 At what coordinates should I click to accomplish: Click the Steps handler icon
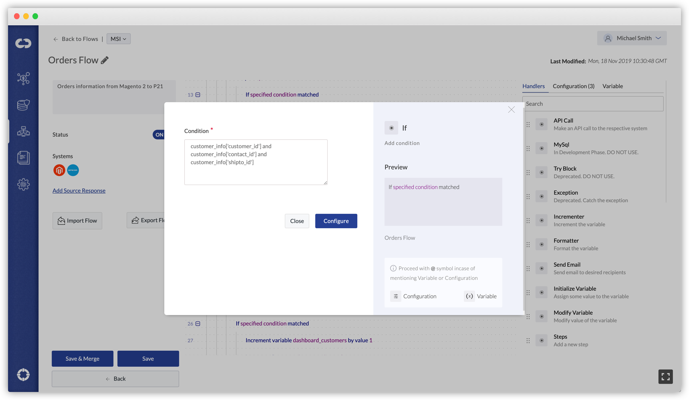pyautogui.click(x=542, y=341)
